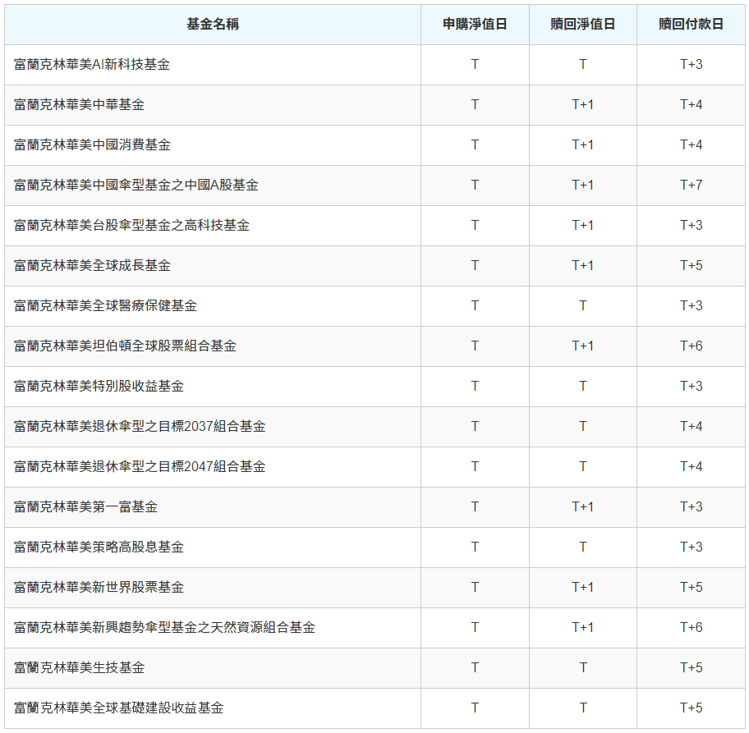Screen dimensions: 749x733
Task: Click the 申購淨值日 column header
Action: coord(475,24)
